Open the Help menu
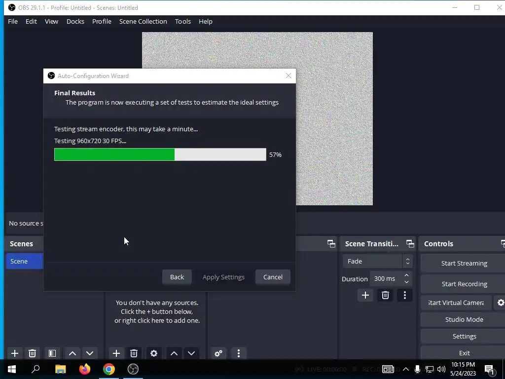The image size is (505, 379). pyautogui.click(x=206, y=21)
